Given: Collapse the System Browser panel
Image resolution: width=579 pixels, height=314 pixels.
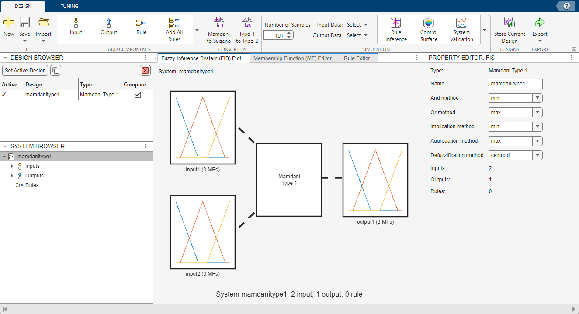Looking at the screenshot, I should click(x=5, y=146).
